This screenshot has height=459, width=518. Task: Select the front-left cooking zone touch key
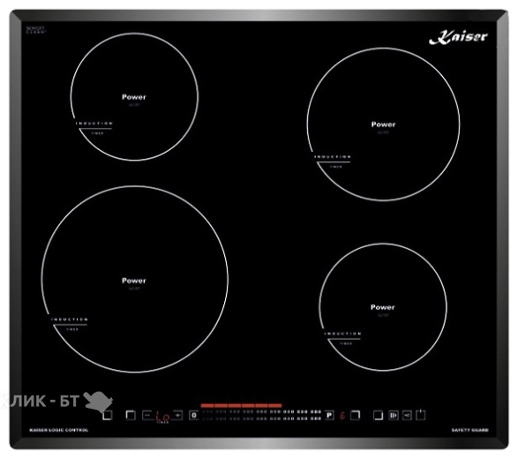[x=107, y=415]
